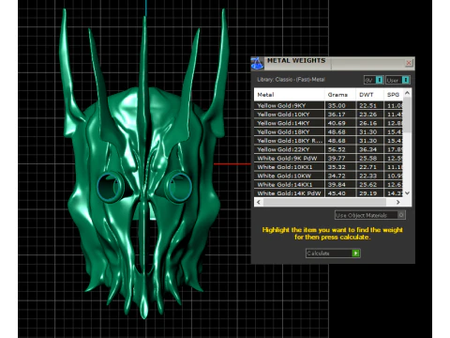
Task: Click the 39.77 grams value
Action: tap(337, 159)
